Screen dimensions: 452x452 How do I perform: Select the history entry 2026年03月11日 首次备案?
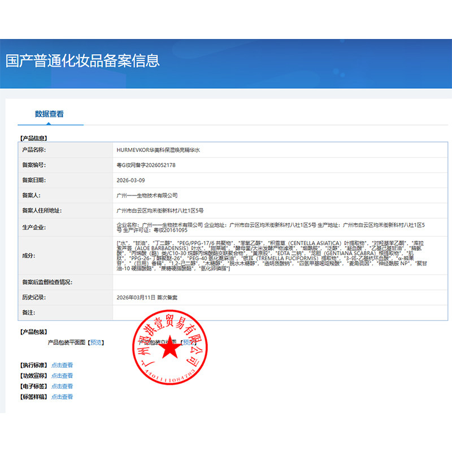147,298
